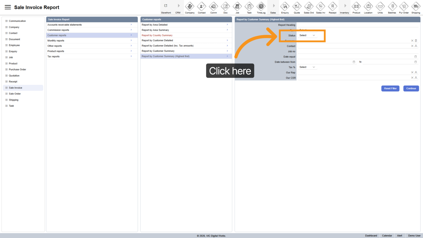Select Quotation in the left sidebar
This screenshot has width=423, height=238.
tap(14, 76)
